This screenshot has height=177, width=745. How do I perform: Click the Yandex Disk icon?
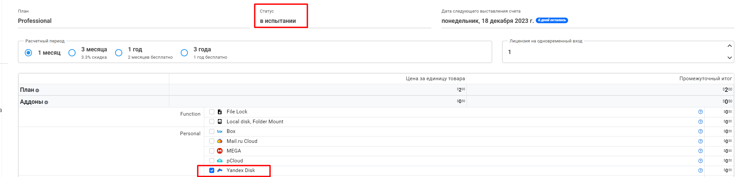(220, 170)
